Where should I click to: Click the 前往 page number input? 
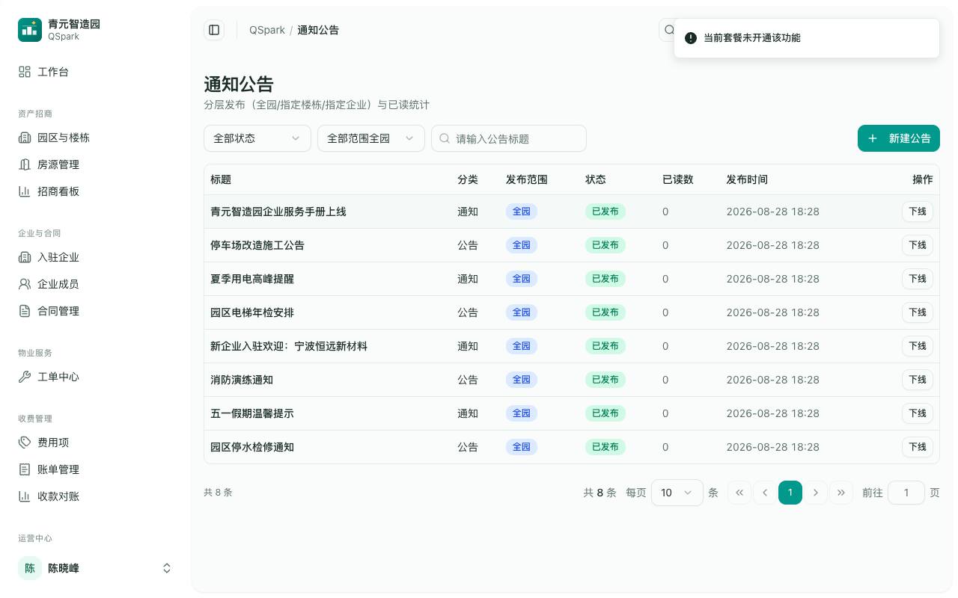[x=906, y=493]
